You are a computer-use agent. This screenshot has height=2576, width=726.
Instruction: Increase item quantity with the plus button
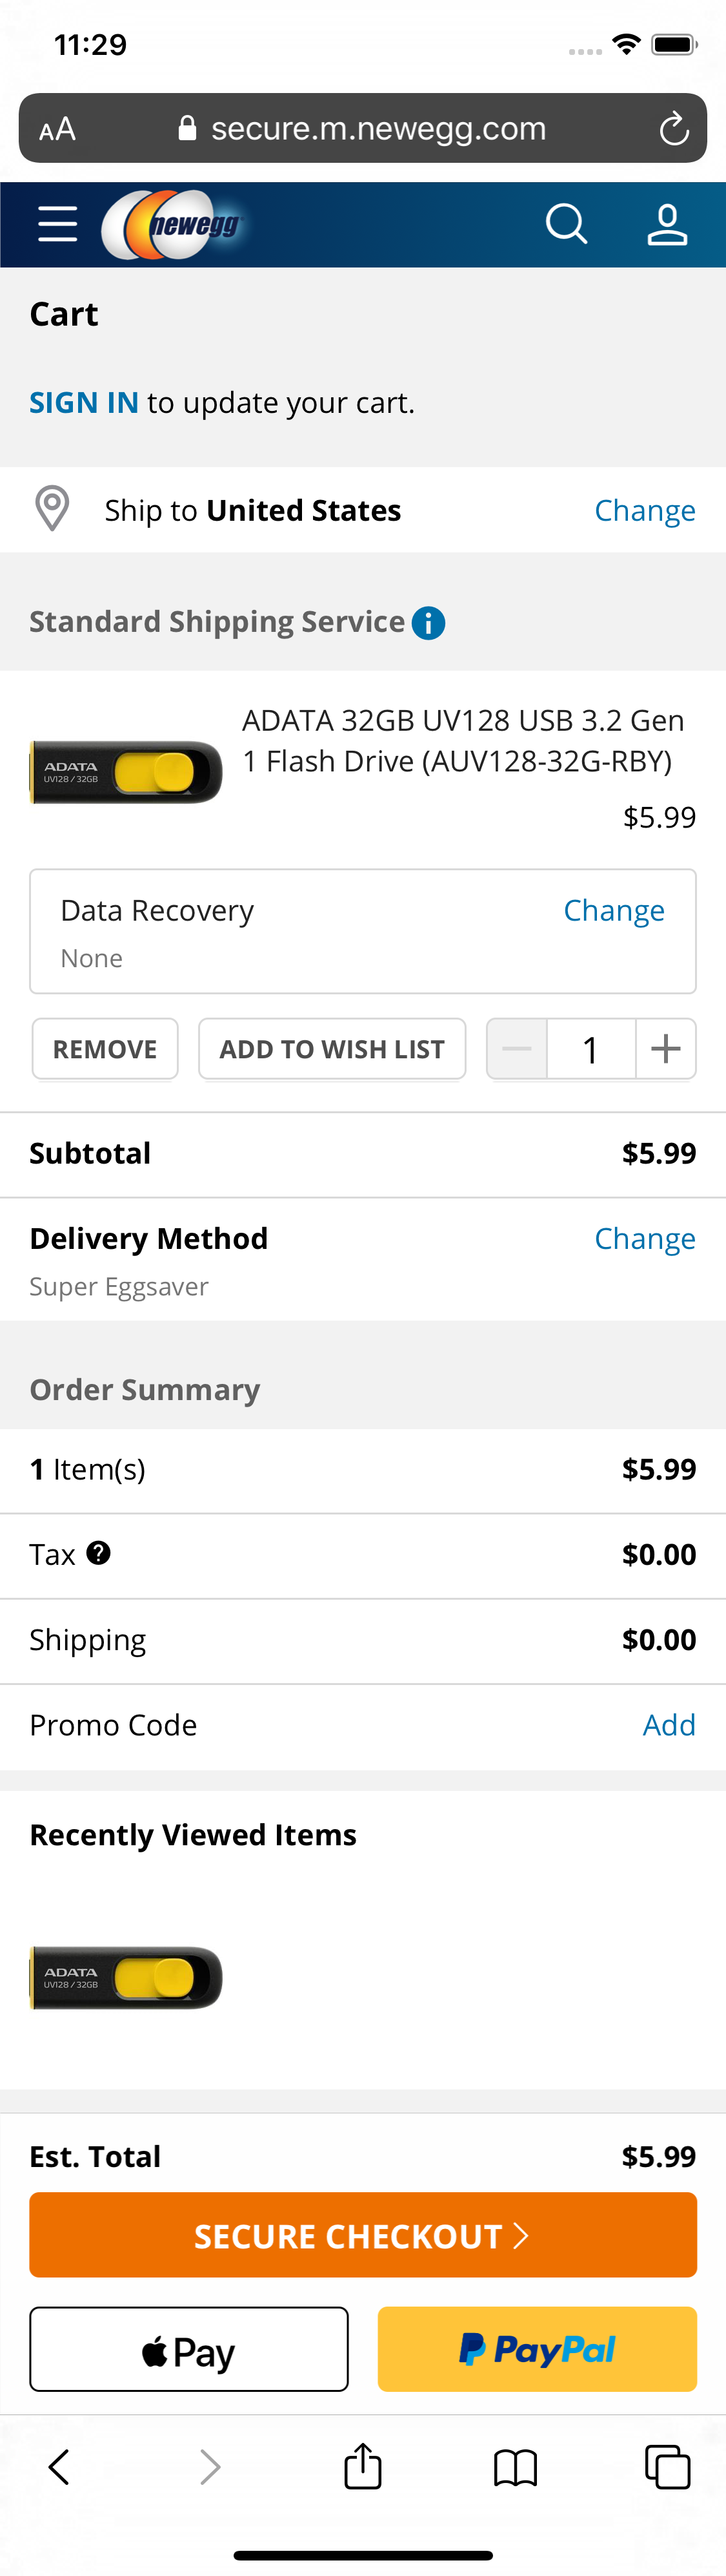665,1049
